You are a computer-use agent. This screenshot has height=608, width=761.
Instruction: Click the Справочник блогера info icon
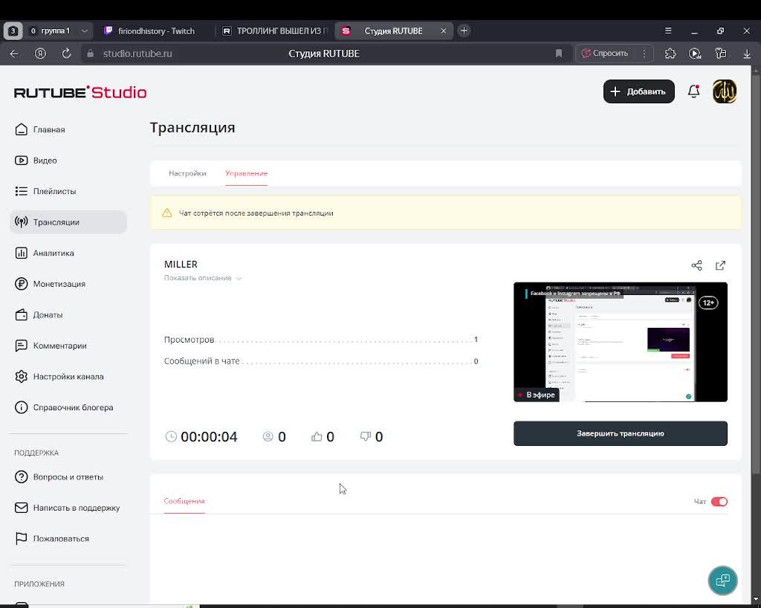(x=22, y=407)
